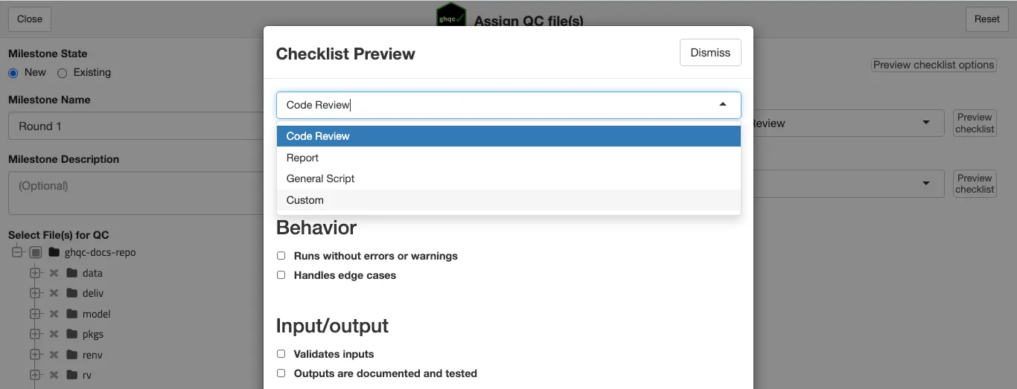Enable the 'Validates inputs' checkbox
Screen dimensions: 1017x389
[x=281, y=354]
